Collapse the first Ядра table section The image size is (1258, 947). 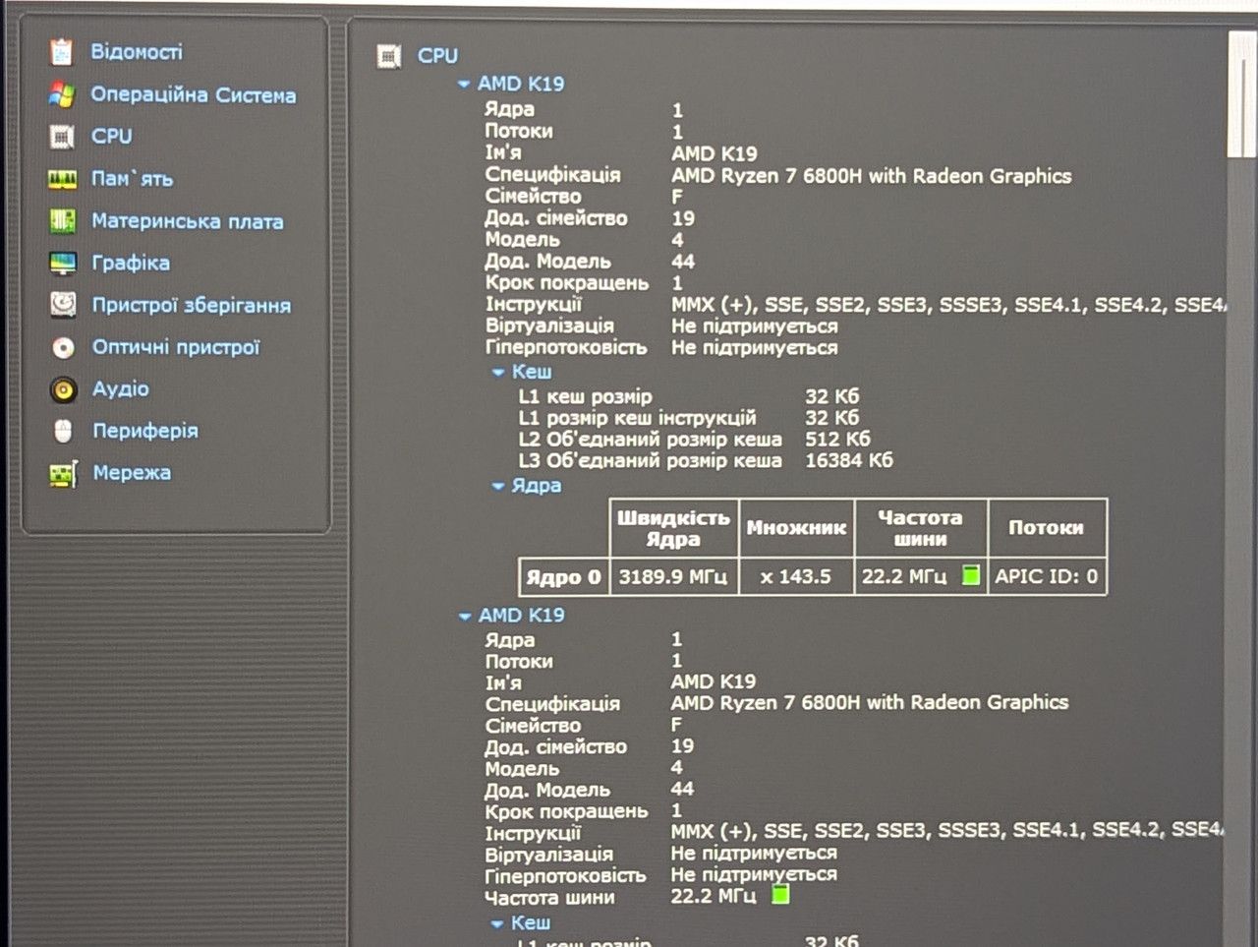pyautogui.click(x=498, y=486)
